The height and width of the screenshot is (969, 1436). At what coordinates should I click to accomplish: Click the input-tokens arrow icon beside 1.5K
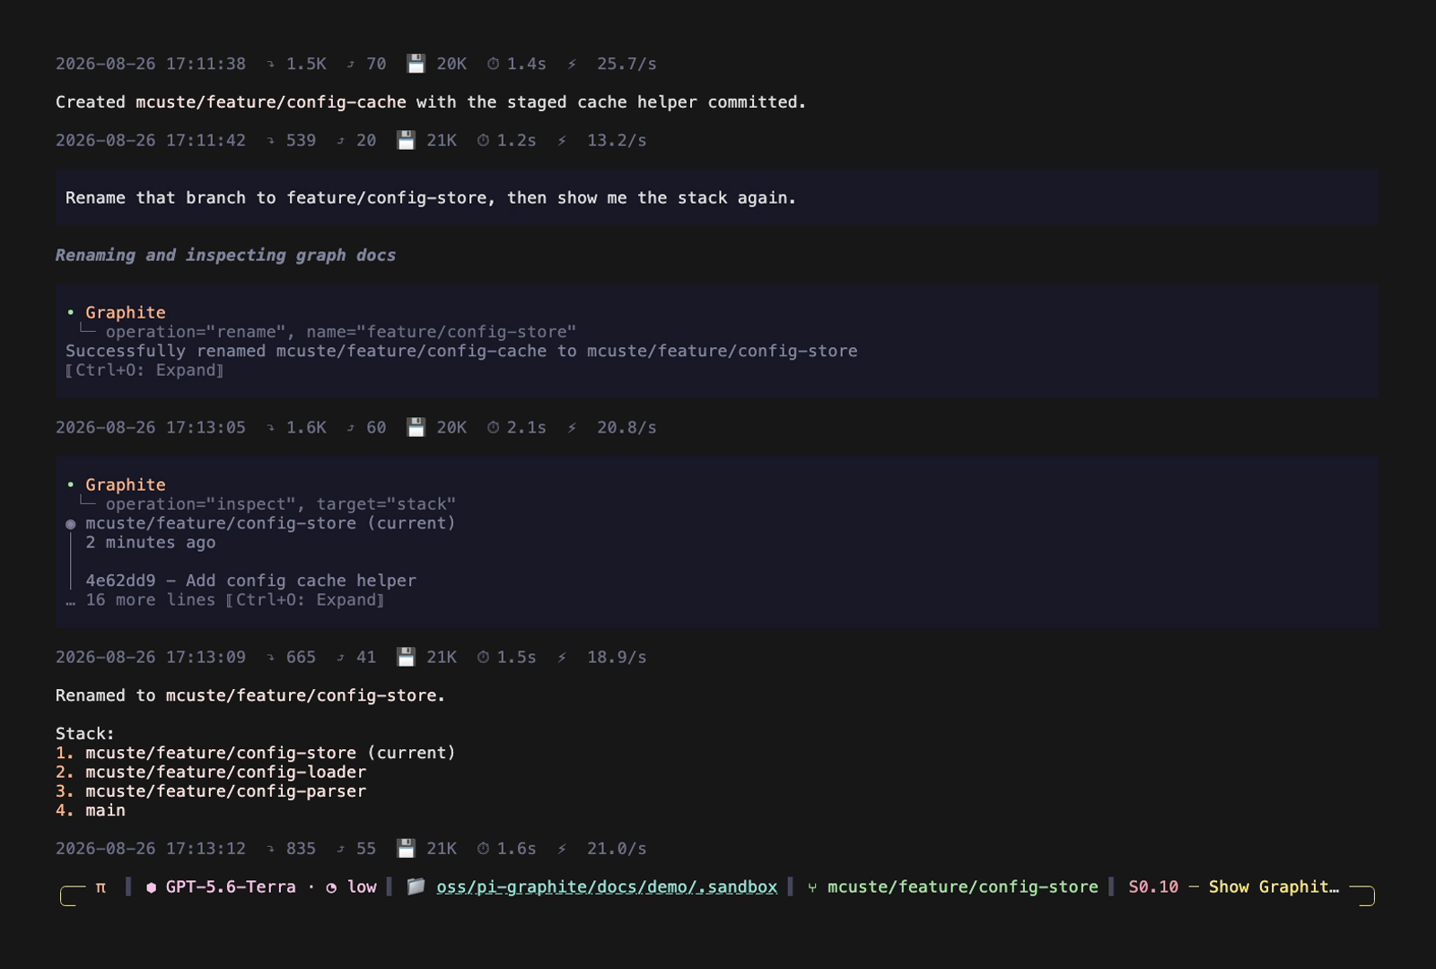pyautogui.click(x=270, y=64)
